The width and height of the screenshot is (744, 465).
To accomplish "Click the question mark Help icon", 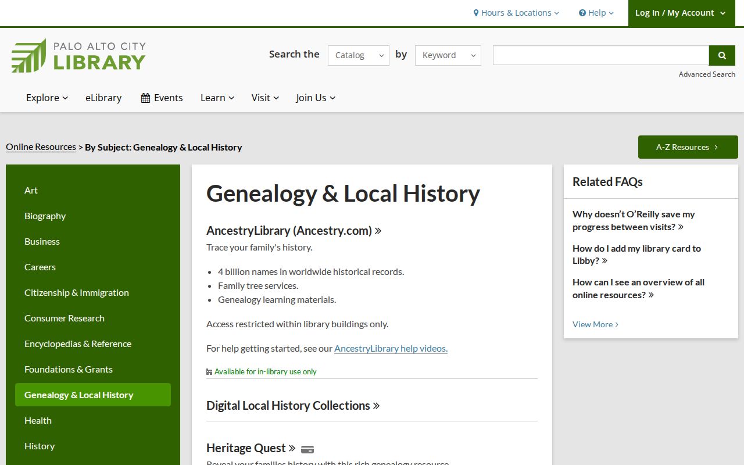I will [x=582, y=13].
